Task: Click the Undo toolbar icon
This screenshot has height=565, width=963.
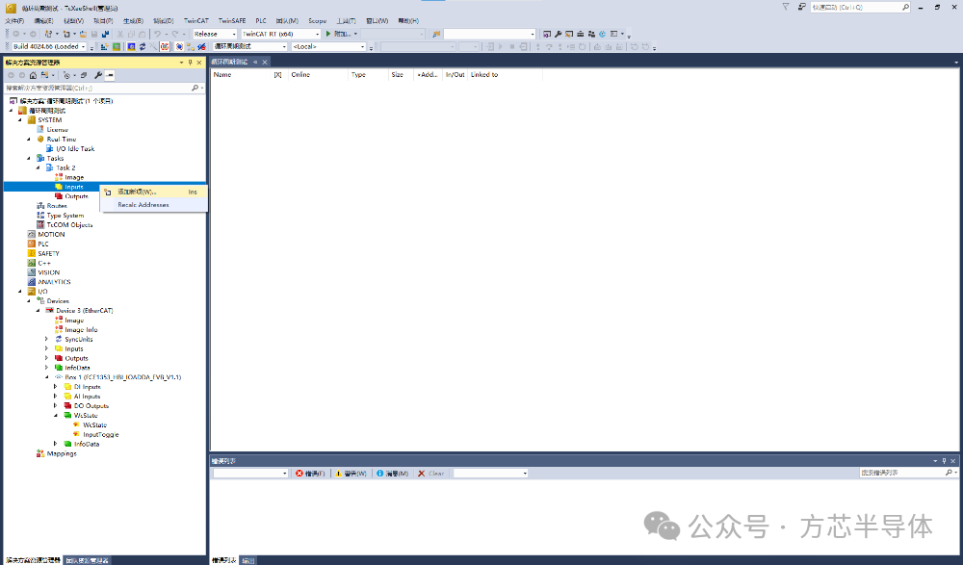Action: tap(158, 34)
